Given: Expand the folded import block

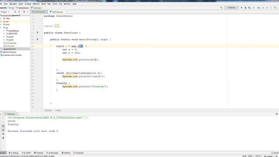Looking at the screenshot, I should tap(57, 26).
